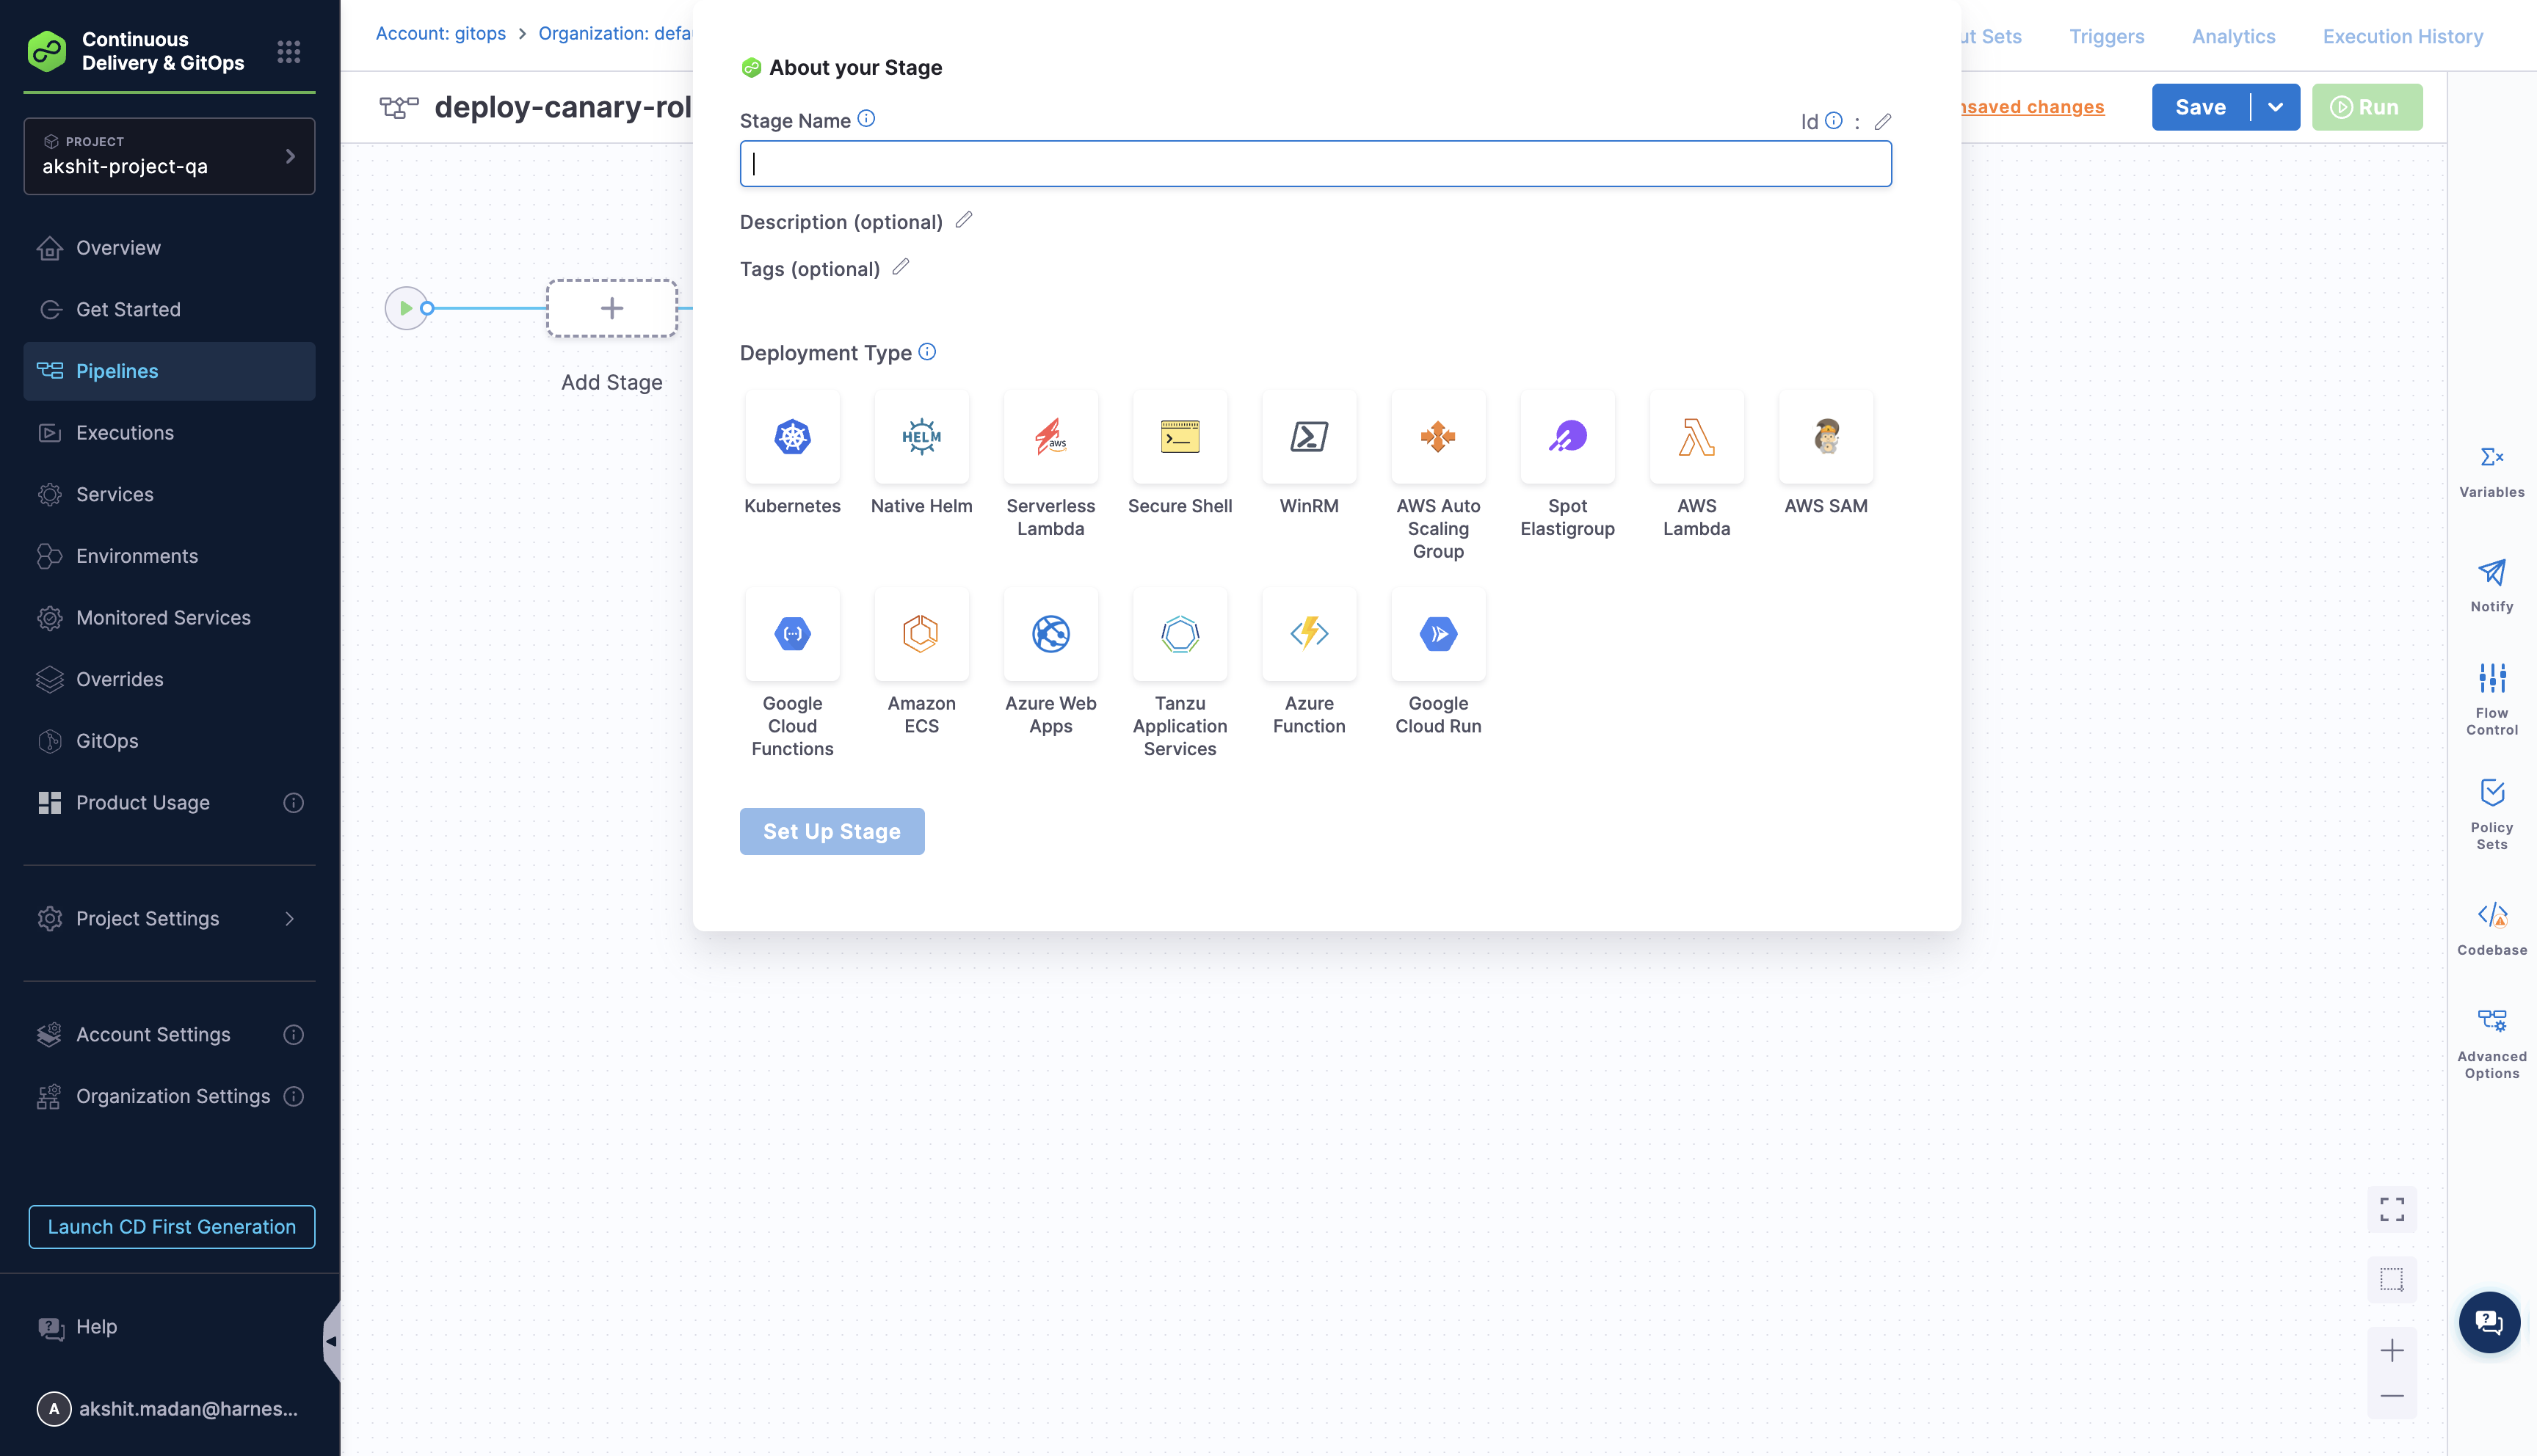The width and height of the screenshot is (2537, 1456).
Task: Open the project selector akshit-project-qa
Action: (x=169, y=156)
